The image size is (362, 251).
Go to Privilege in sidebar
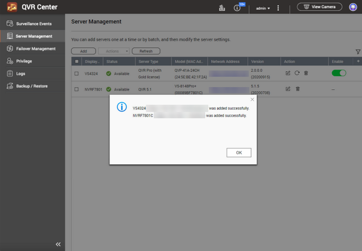[x=33, y=61]
